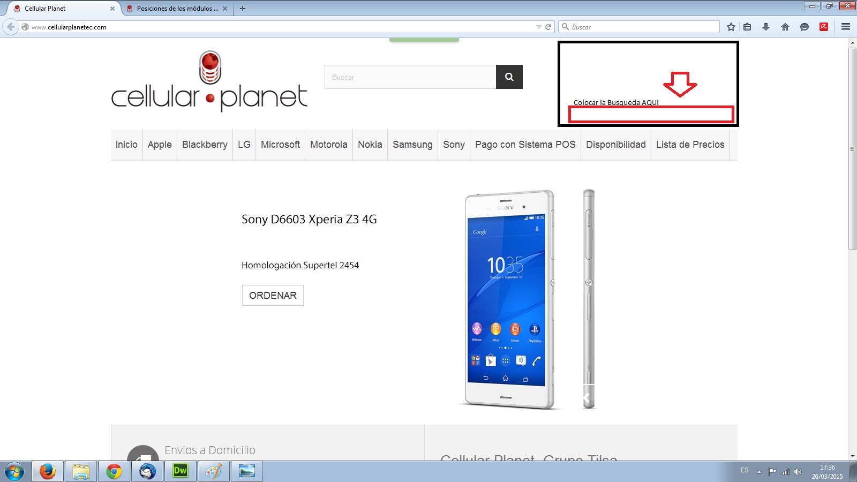The height and width of the screenshot is (482, 857).
Task: Click the Homologación Supertel 2454 text
Action: (x=300, y=265)
